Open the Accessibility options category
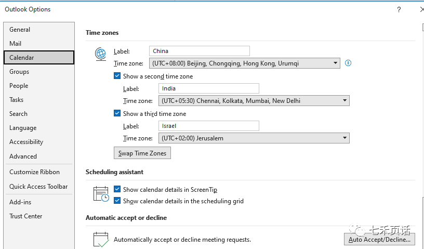Viewport: 424px width, 249px height. (39, 142)
